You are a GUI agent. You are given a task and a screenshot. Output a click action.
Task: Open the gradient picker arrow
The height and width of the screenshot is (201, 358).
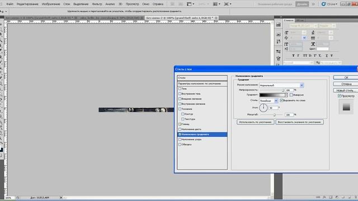286,95
